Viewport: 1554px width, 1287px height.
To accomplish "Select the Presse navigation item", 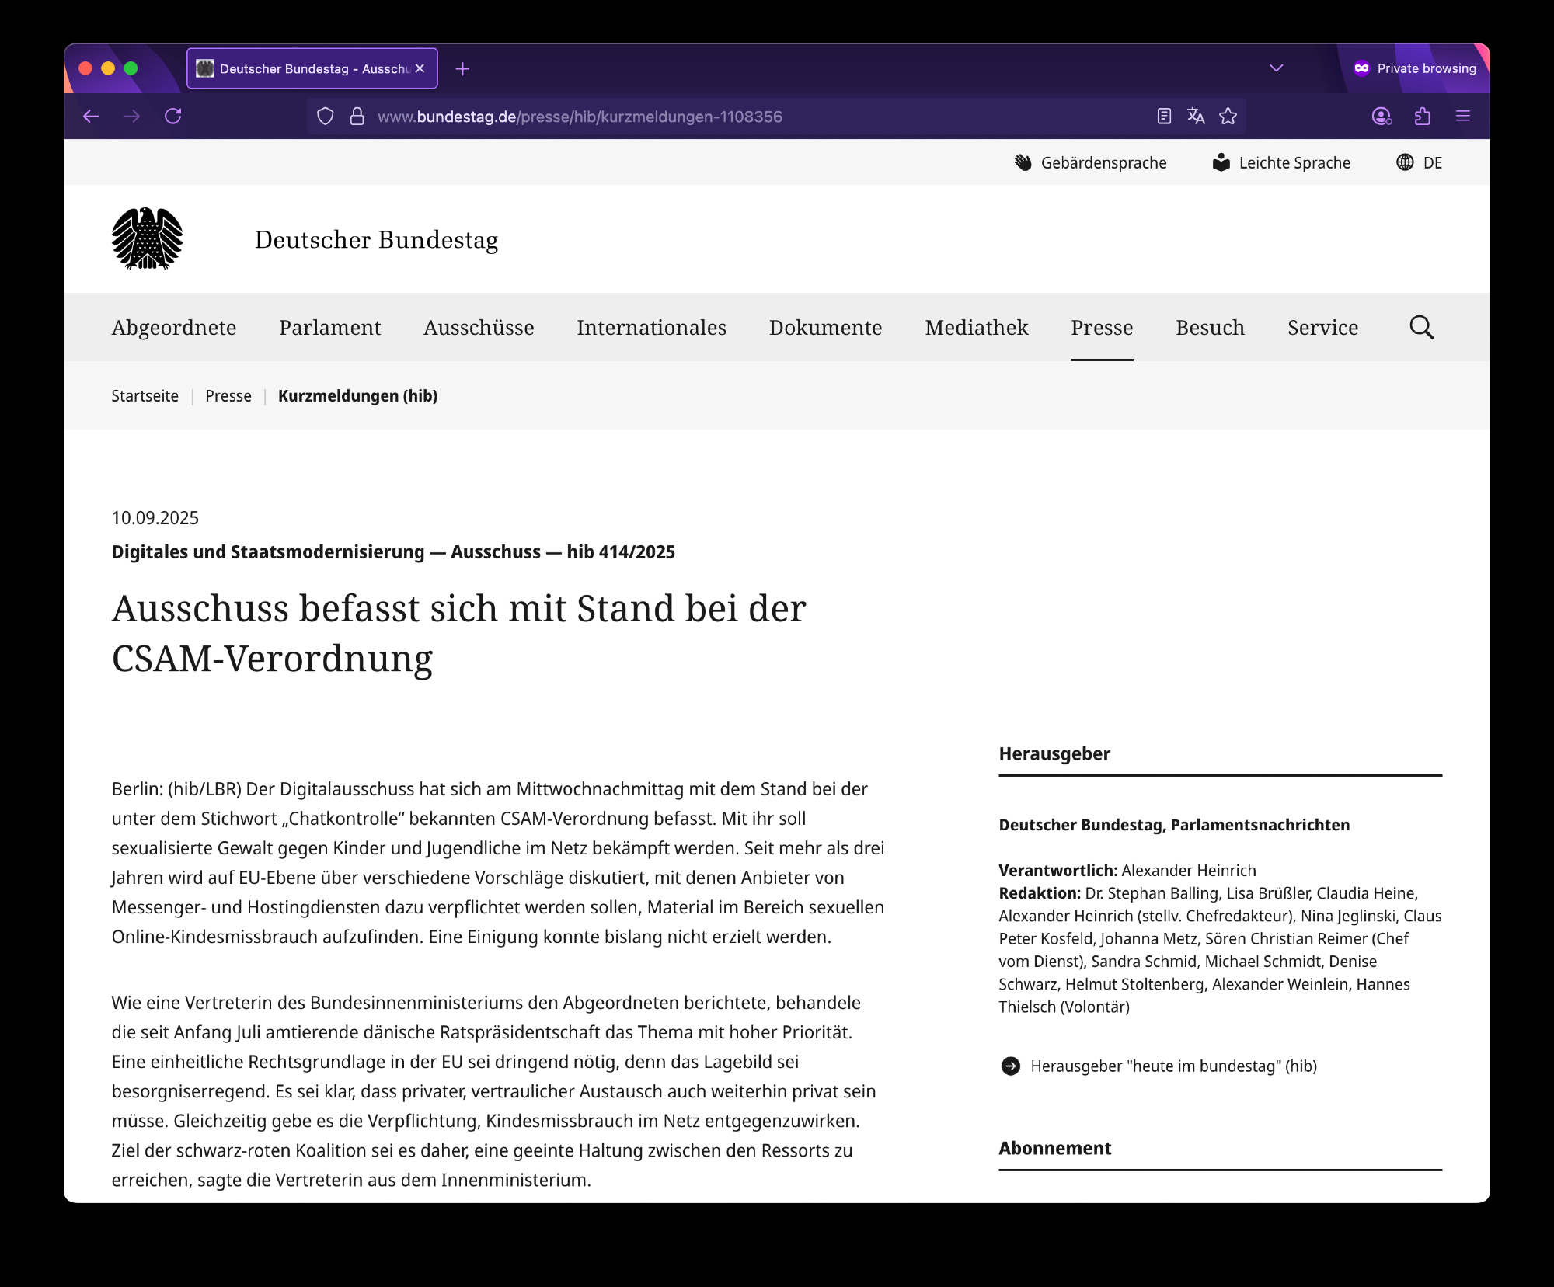I will click(x=1101, y=327).
